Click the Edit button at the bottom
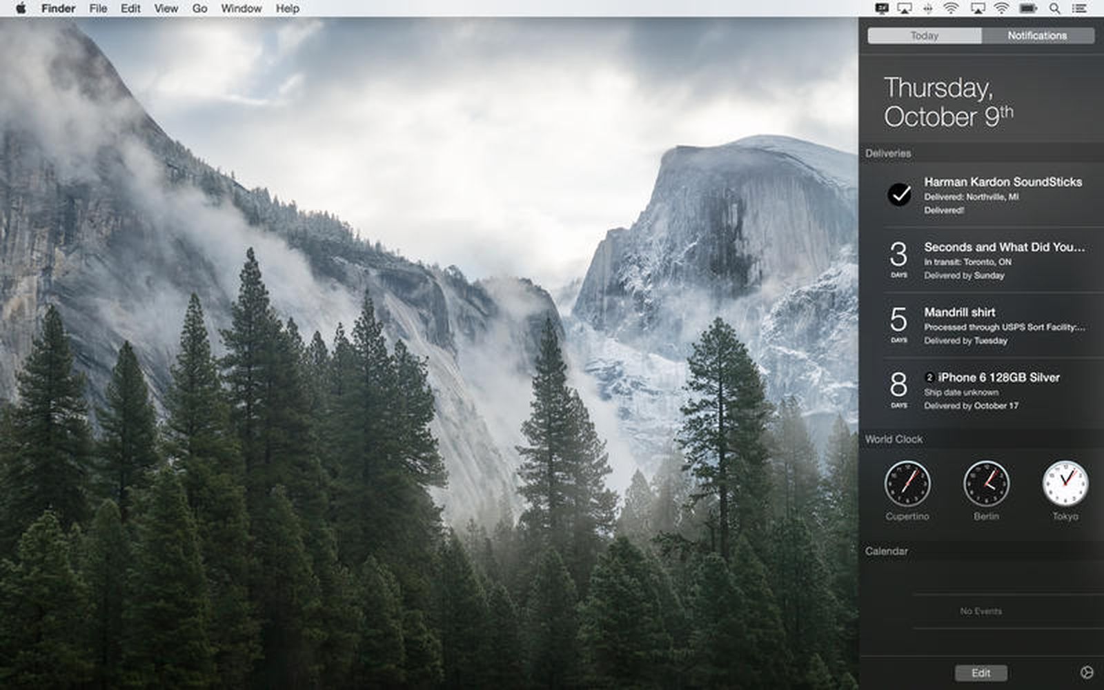The width and height of the screenshot is (1104, 690). [980, 672]
